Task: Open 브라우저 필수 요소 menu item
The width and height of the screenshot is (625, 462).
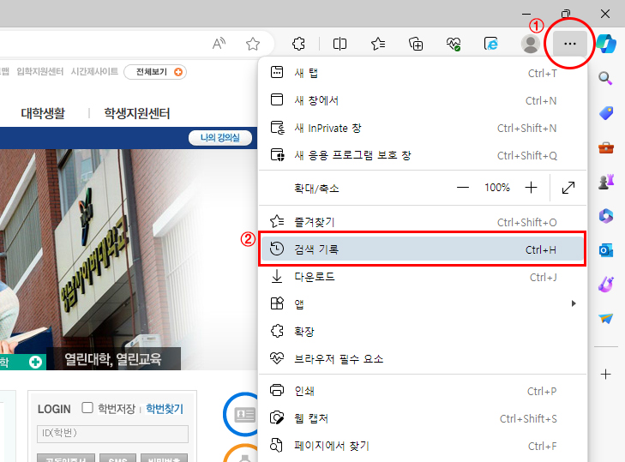Action: [x=423, y=359]
